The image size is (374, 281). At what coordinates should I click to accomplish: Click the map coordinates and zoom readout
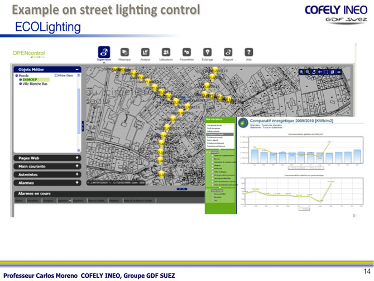coord(116,183)
